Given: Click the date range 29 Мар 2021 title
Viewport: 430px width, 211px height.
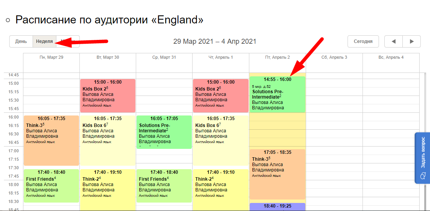Looking at the screenshot, I should point(215,41).
